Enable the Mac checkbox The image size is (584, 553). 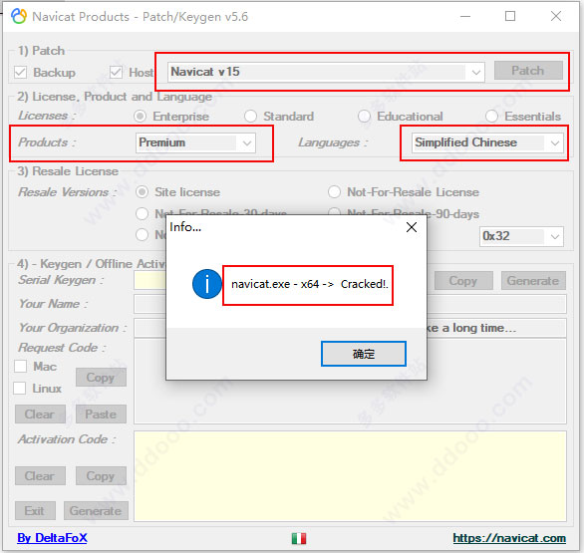[21, 366]
